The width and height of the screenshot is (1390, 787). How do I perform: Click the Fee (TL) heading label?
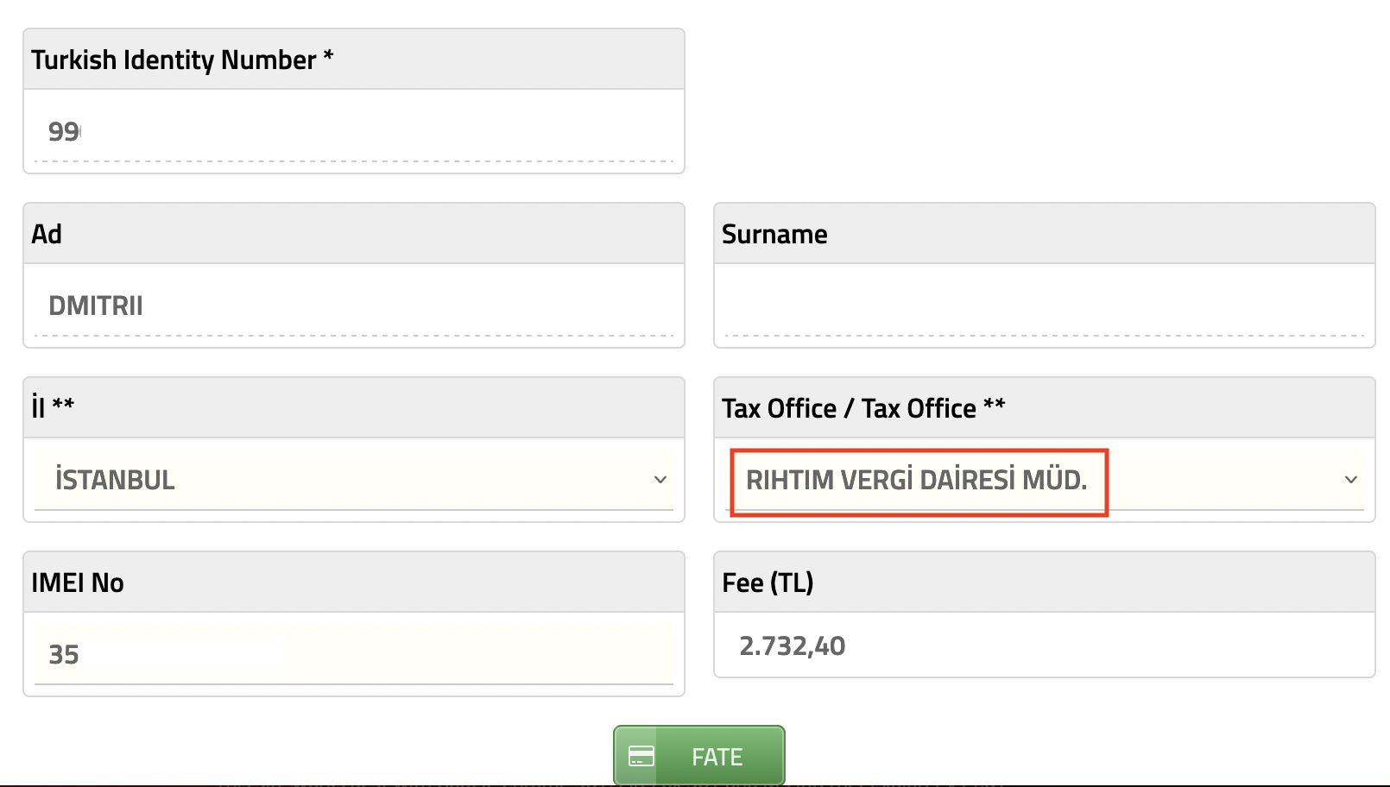768,582
